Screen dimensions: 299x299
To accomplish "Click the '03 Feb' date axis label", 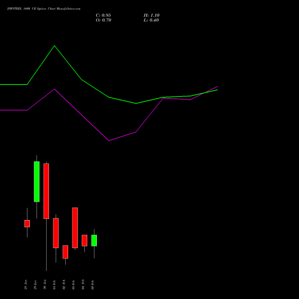I will [x=74, y=285].
